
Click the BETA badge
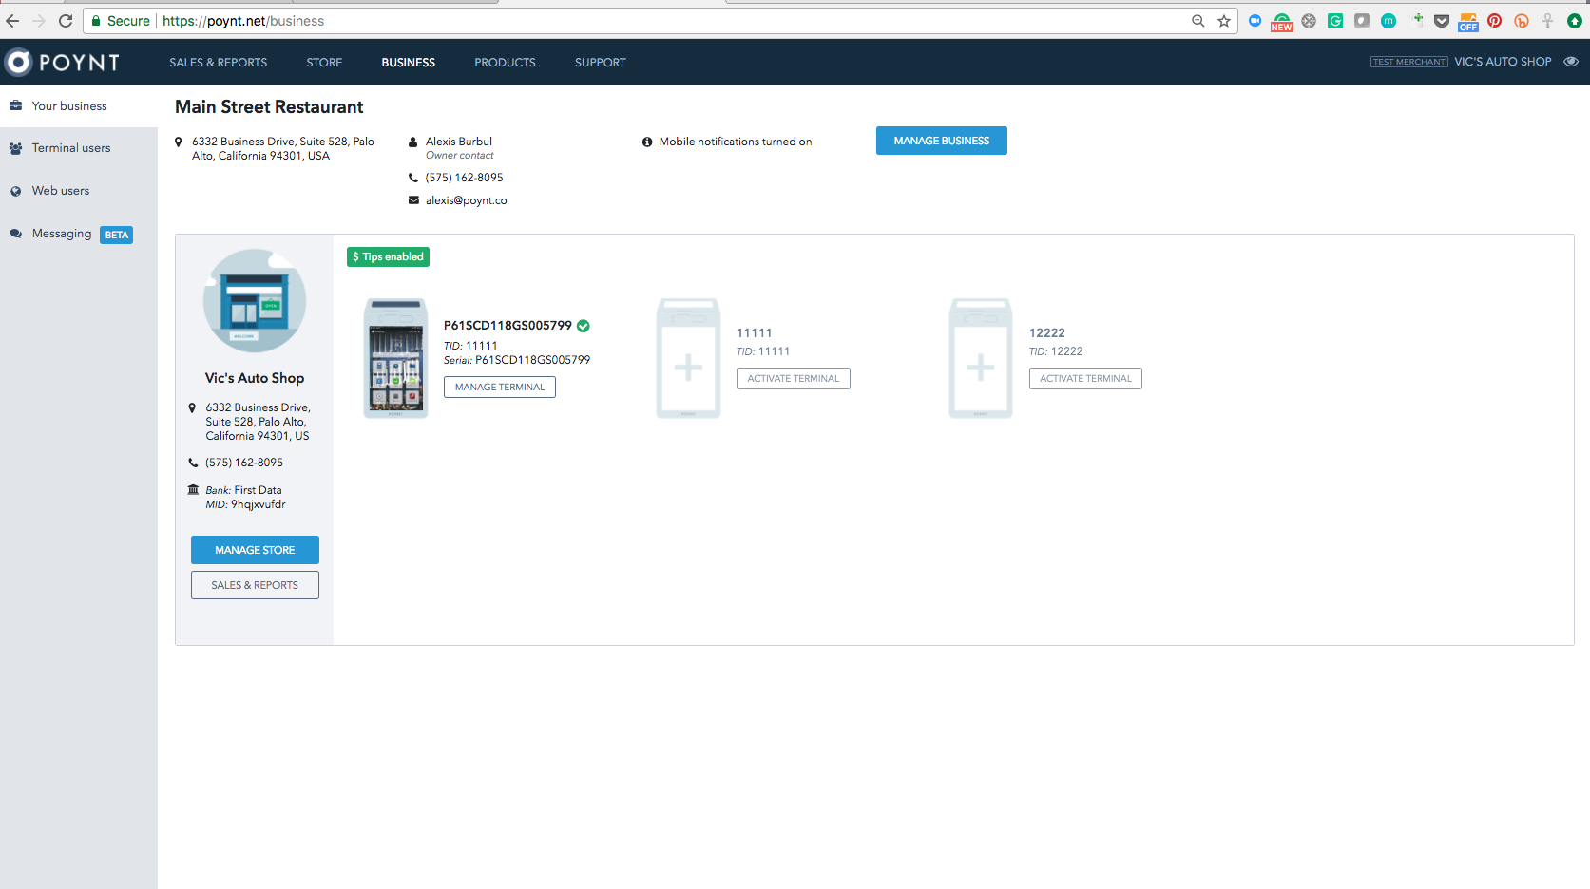116,236
